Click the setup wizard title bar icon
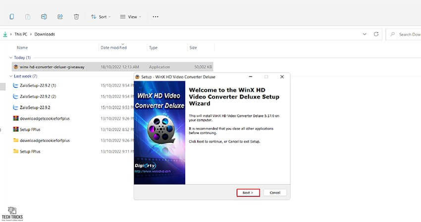Screen dimensions: 421x222 tap(138, 77)
